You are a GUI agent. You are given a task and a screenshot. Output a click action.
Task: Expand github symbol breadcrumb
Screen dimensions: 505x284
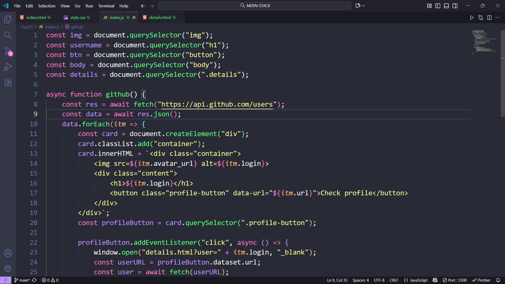74,27
